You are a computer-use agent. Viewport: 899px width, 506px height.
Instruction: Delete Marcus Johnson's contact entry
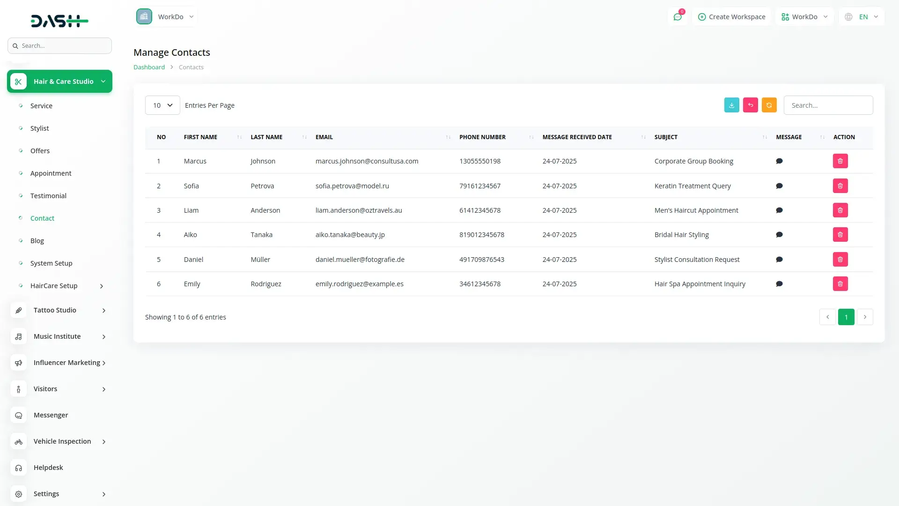click(x=840, y=161)
